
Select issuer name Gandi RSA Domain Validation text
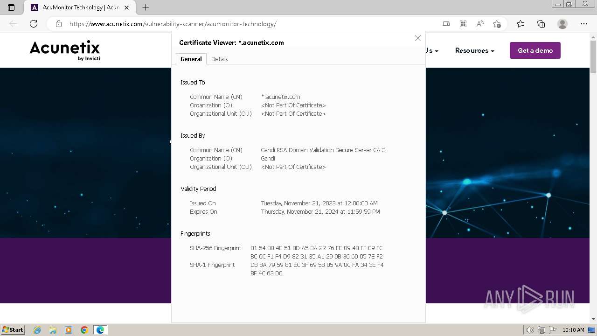click(323, 150)
